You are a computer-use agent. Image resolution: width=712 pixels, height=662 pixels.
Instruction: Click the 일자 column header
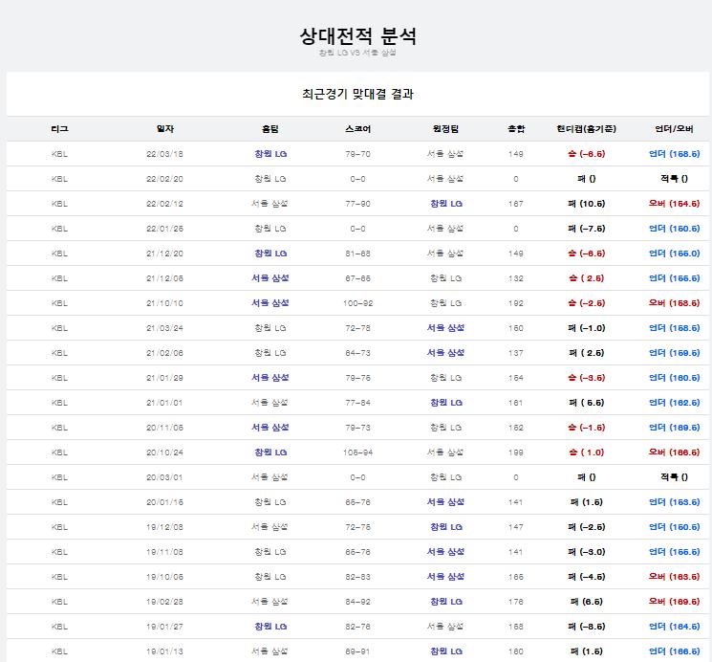pyautogui.click(x=164, y=129)
